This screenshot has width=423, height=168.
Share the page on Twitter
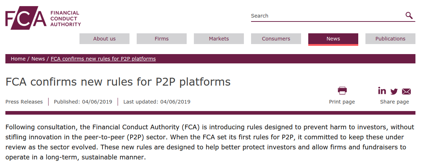point(394,91)
